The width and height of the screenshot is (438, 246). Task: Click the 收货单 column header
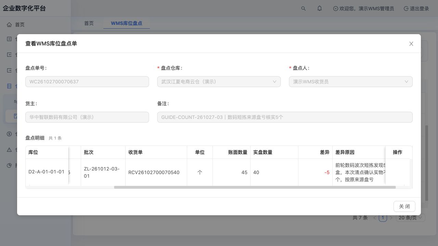click(x=156, y=152)
